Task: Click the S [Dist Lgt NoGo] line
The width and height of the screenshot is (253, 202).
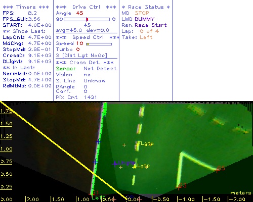Action: point(81,56)
